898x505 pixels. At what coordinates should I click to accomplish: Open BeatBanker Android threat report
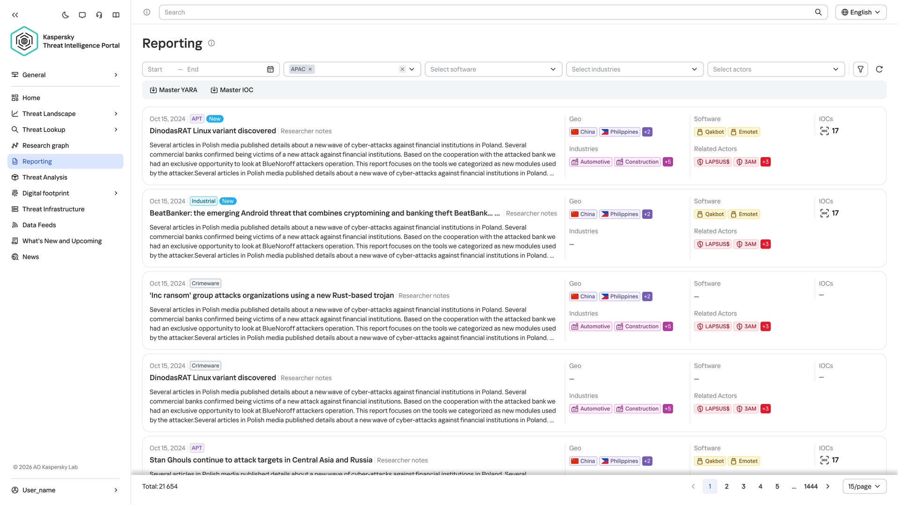pos(325,213)
